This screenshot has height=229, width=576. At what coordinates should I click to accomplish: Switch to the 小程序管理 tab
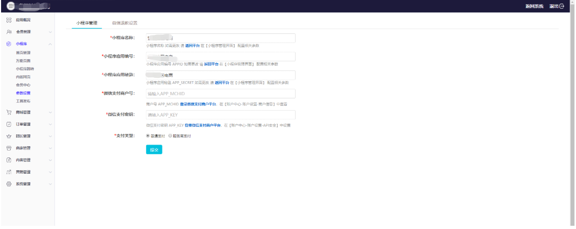pyautogui.click(x=87, y=23)
